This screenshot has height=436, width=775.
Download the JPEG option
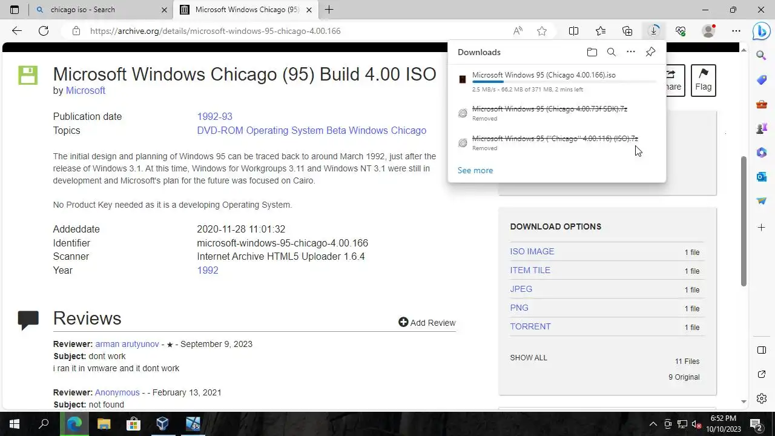coord(521,289)
